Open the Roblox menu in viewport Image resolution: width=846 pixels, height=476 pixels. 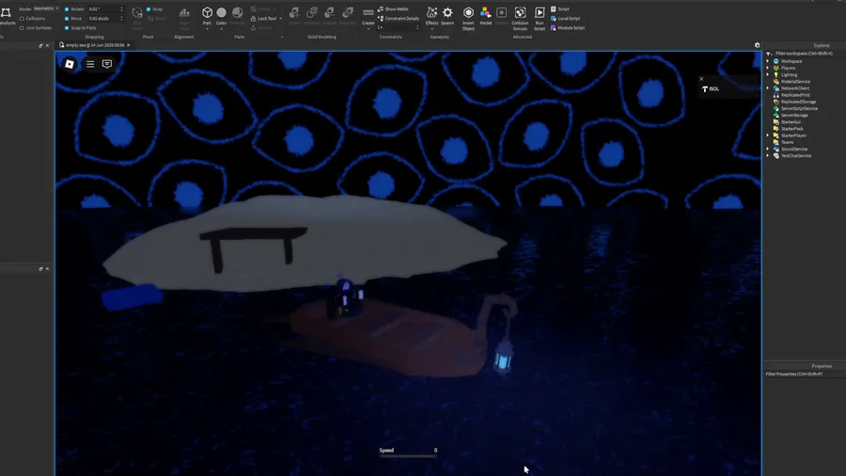69,64
